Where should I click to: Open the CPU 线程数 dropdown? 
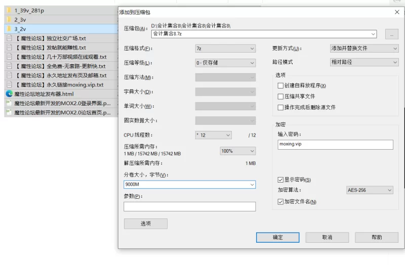point(213,135)
